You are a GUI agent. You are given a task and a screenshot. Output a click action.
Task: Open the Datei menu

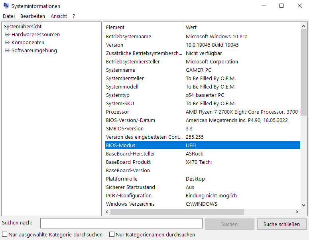[9, 16]
